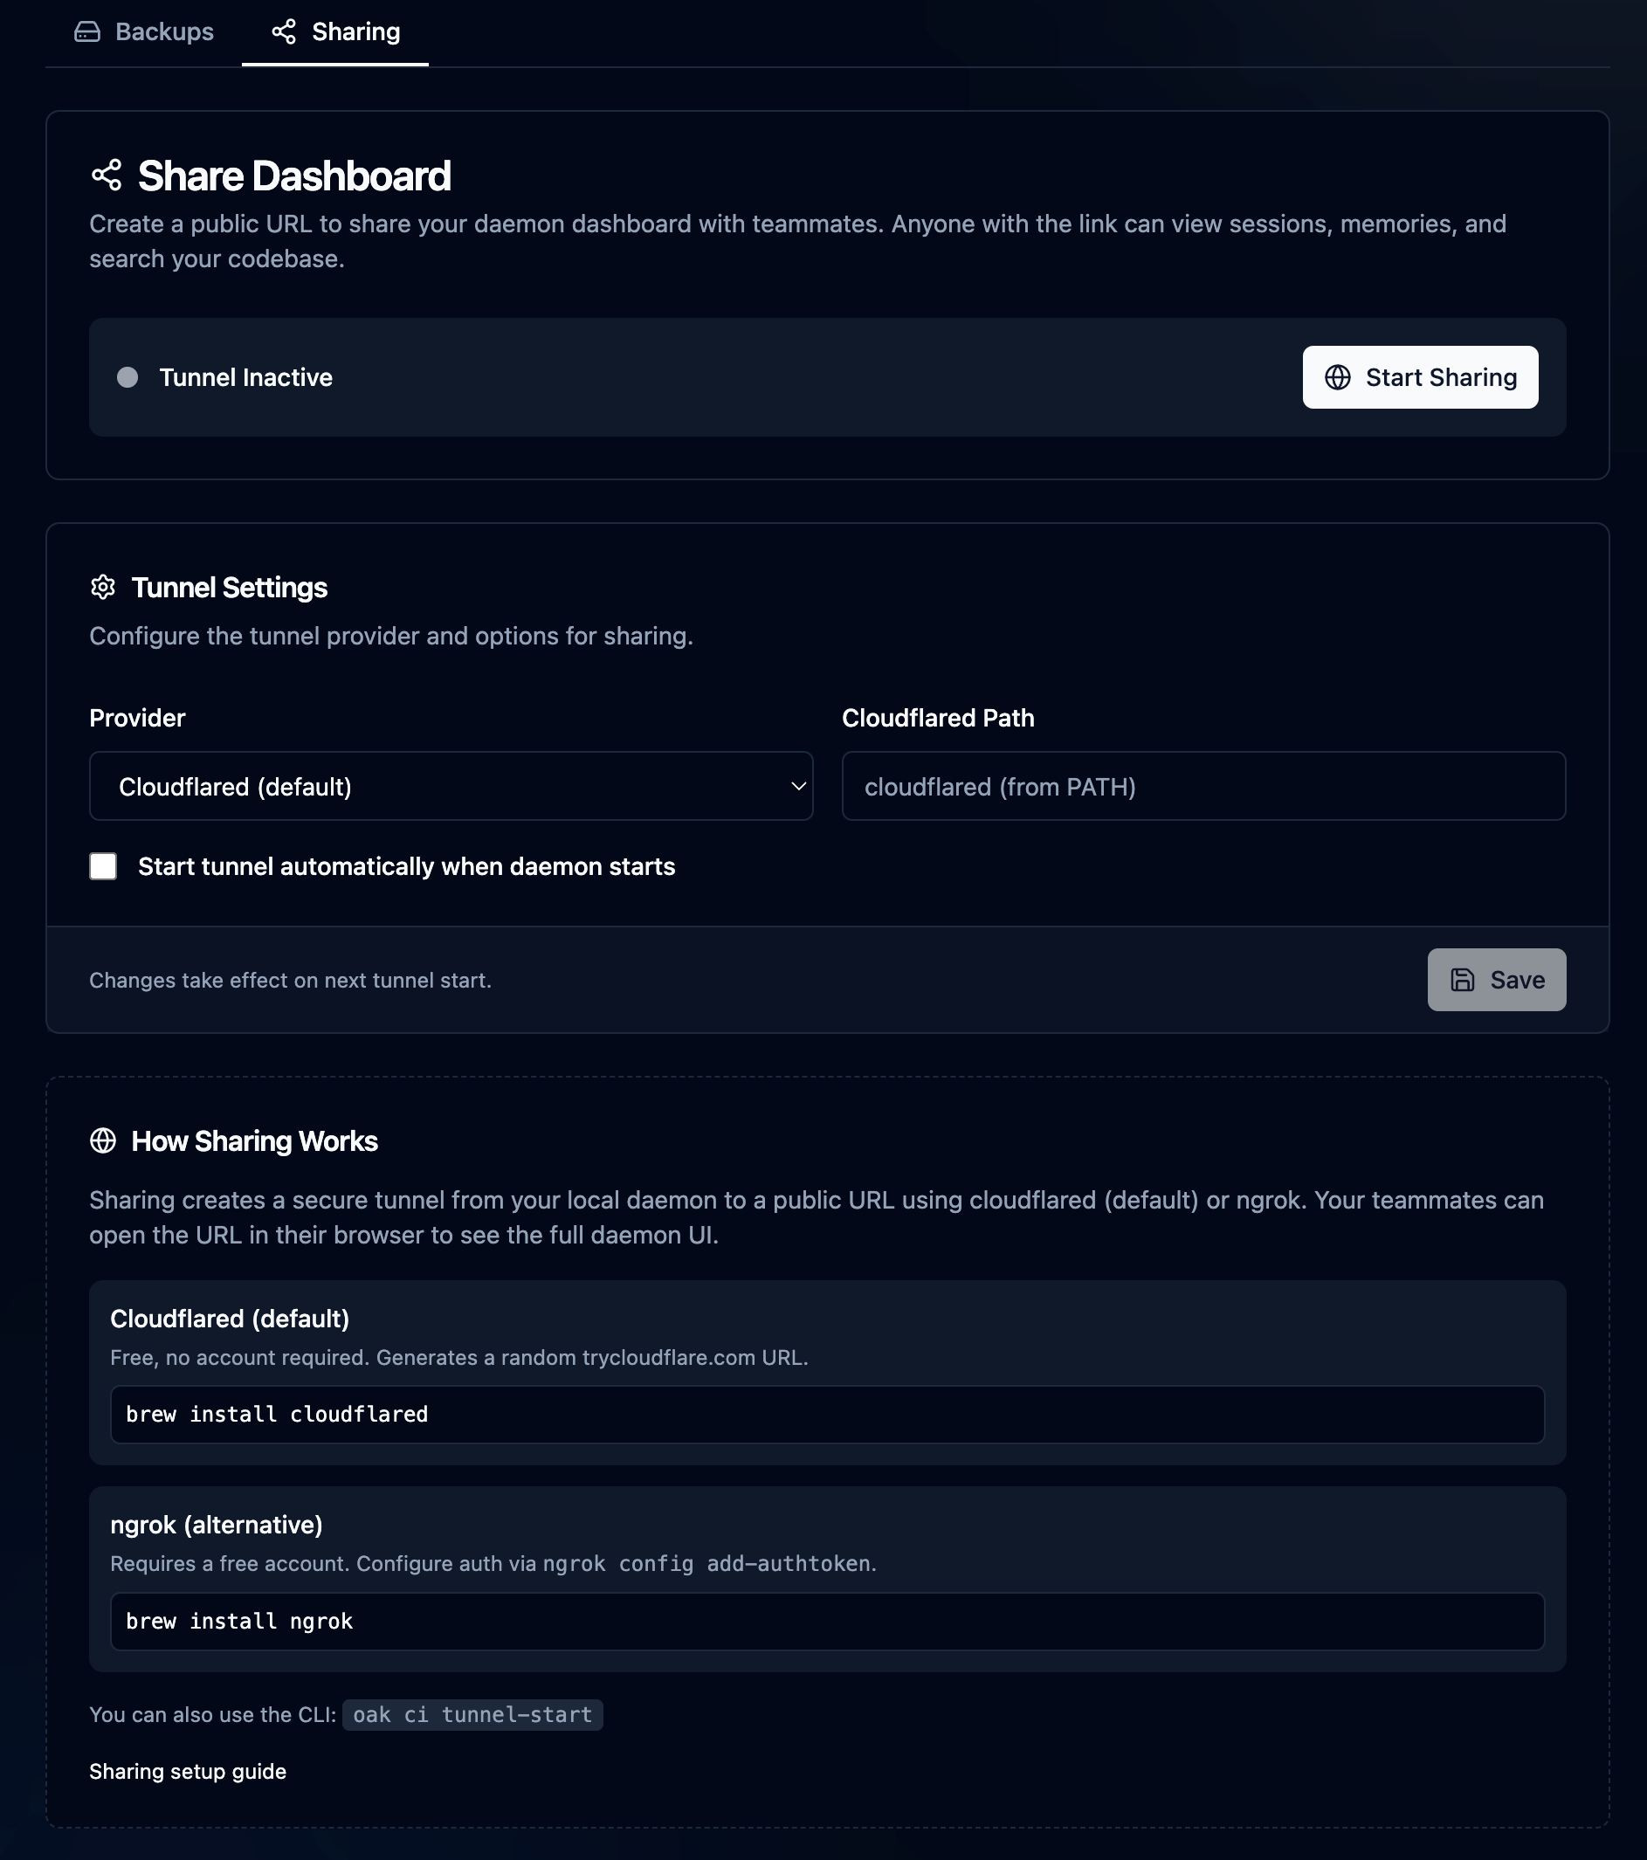Save the tunnel settings
The image size is (1647, 1860).
1496,980
